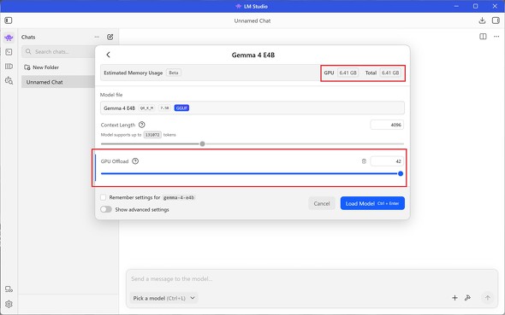Toggle Show advanced settings switch
The height and width of the screenshot is (315, 505).
point(106,209)
